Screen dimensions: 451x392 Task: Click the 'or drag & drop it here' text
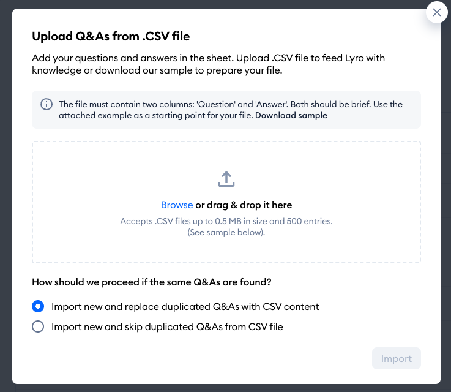click(x=244, y=205)
